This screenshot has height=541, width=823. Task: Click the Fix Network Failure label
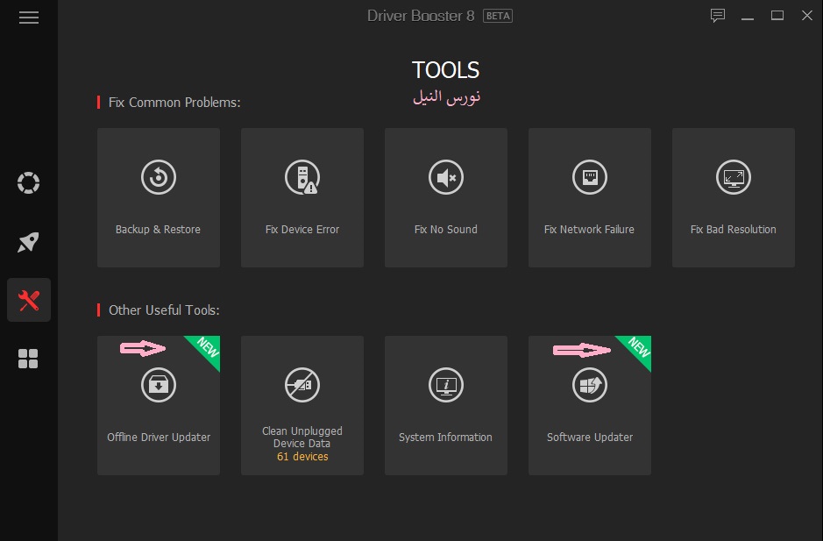pos(590,230)
